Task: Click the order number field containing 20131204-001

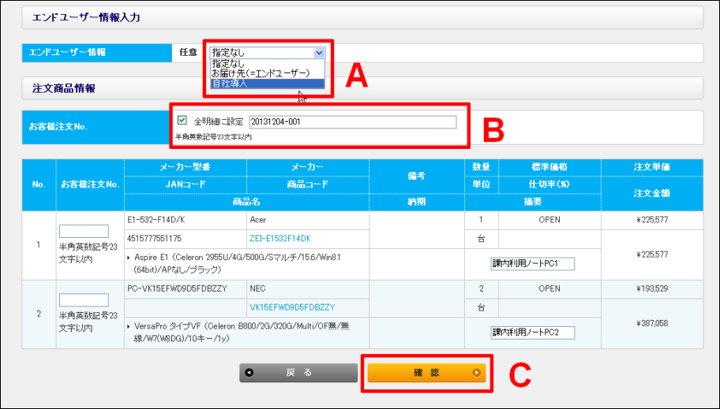Action: (x=352, y=122)
